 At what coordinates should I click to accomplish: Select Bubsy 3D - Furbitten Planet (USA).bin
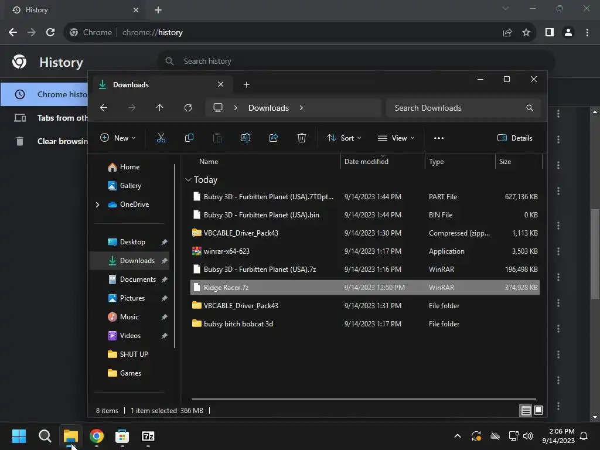pos(365,215)
